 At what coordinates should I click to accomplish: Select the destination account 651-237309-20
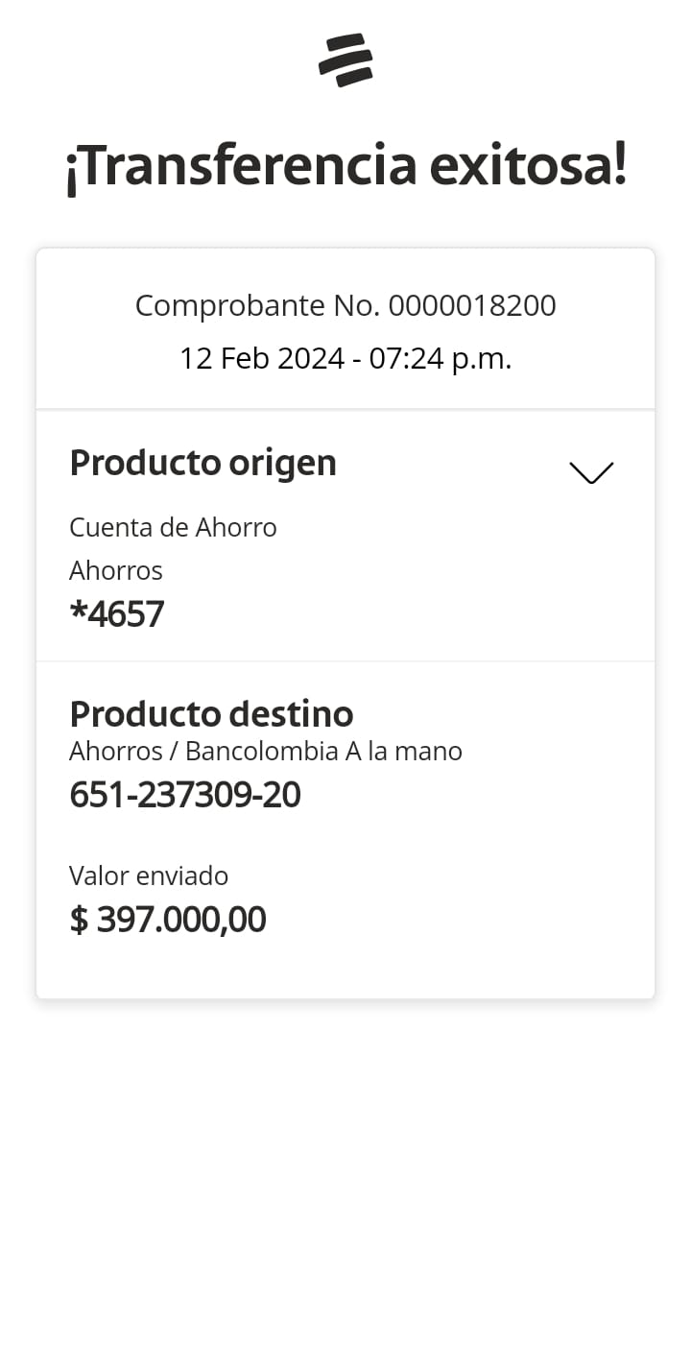point(185,795)
